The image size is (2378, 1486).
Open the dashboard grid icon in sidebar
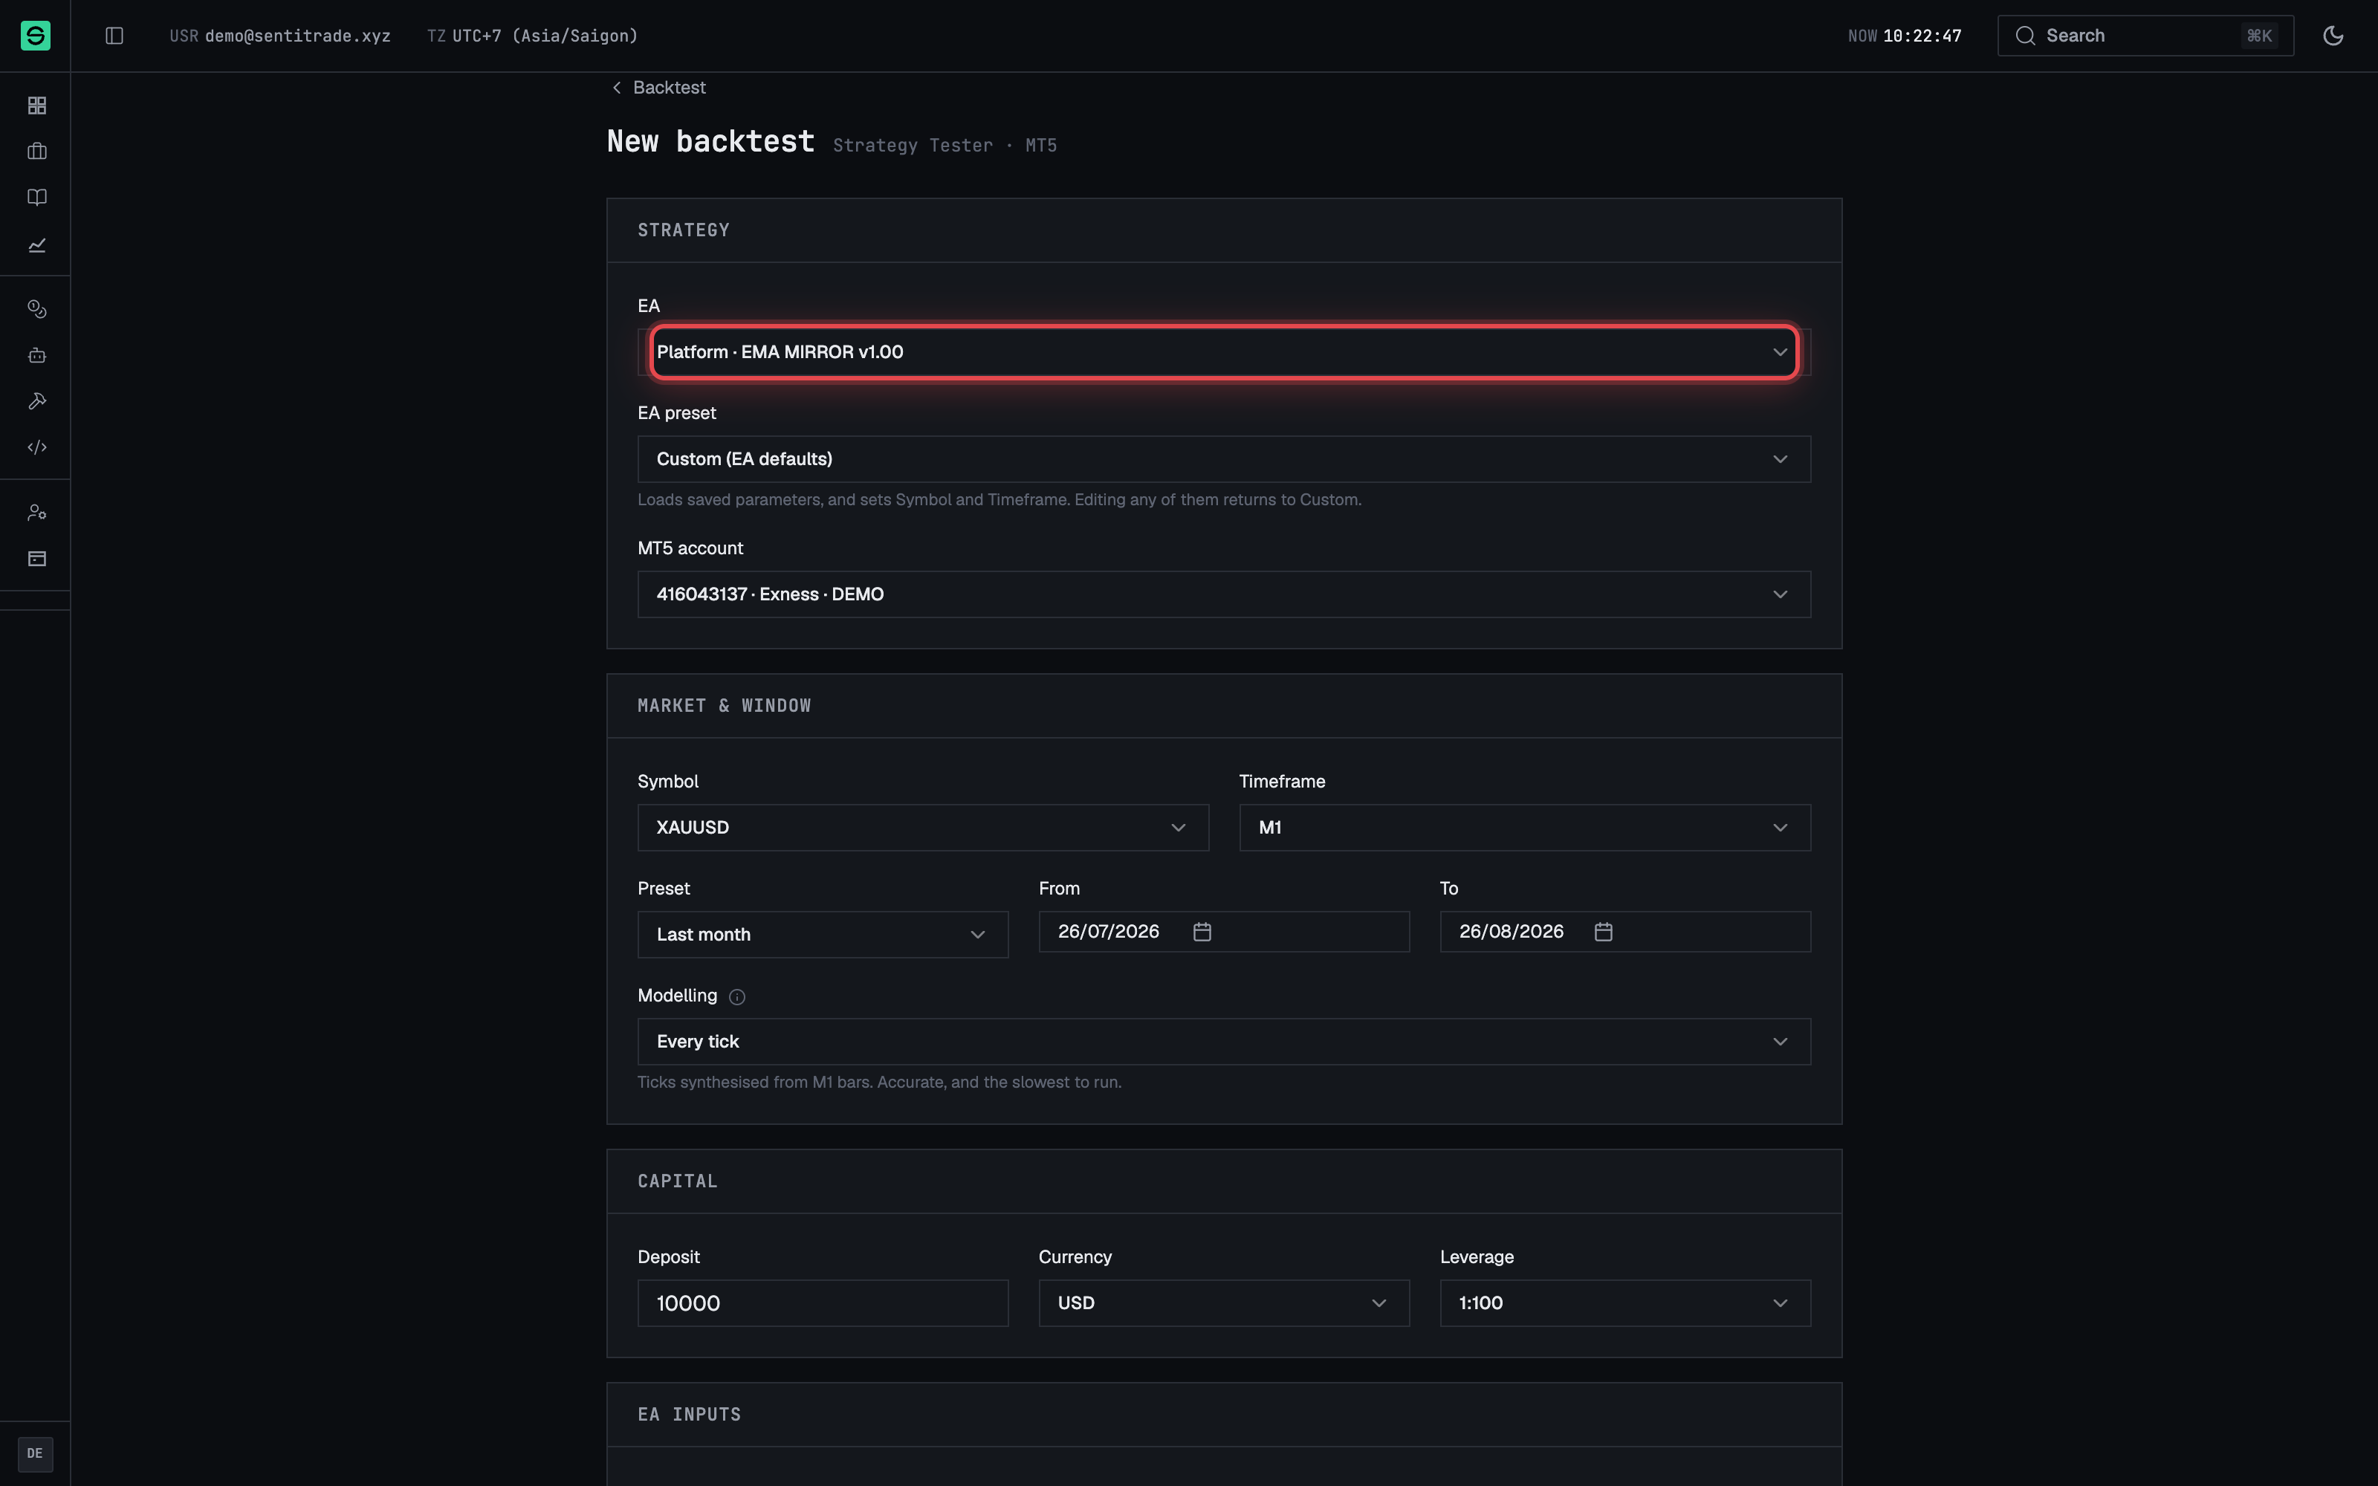[x=37, y=106]
